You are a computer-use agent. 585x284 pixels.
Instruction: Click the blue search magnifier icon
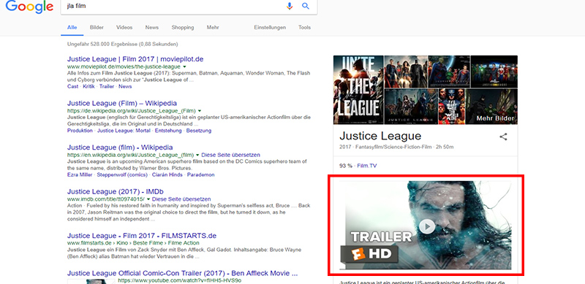[306, 6]
